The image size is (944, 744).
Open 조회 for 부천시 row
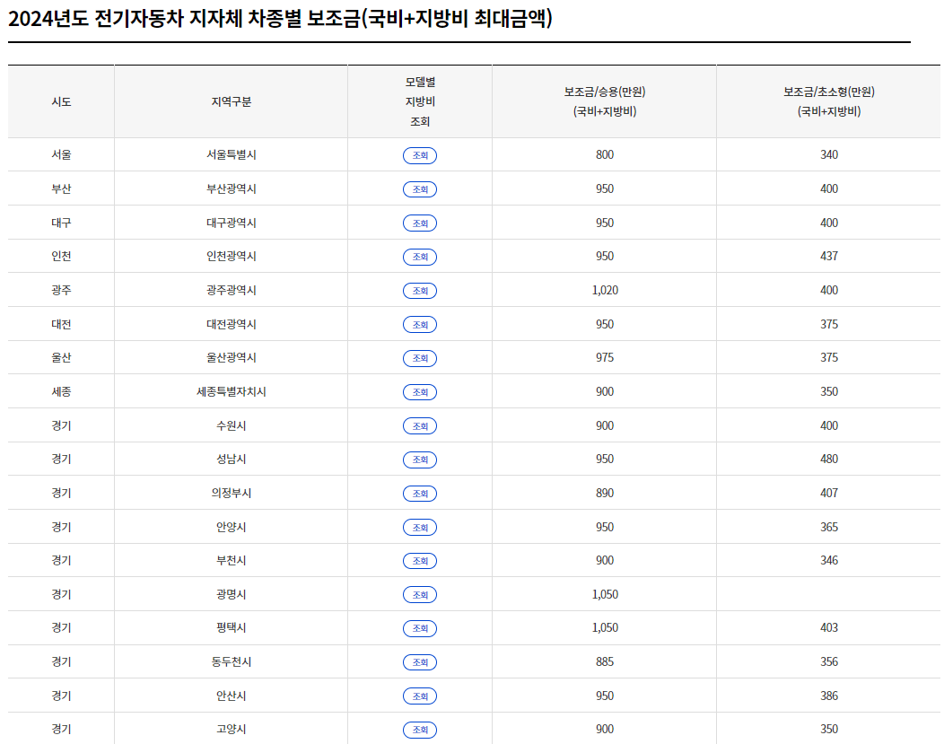pos(419,561)
